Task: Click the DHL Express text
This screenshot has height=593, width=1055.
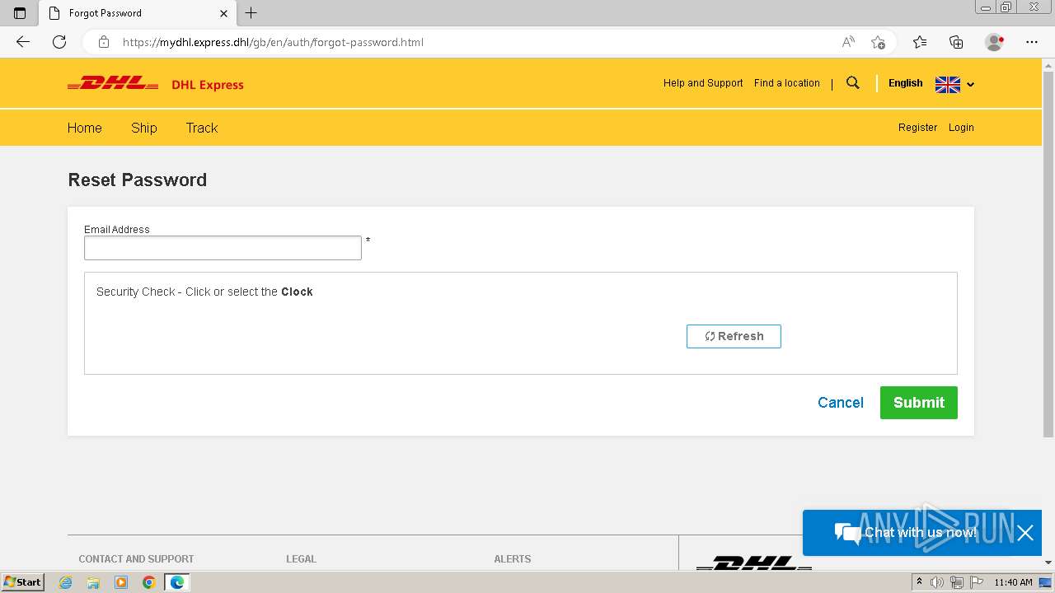Action: tap(208, 85)
